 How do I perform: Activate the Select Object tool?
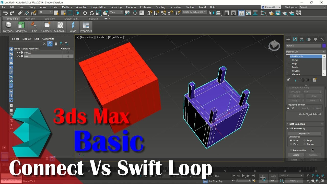pos(56,13)
